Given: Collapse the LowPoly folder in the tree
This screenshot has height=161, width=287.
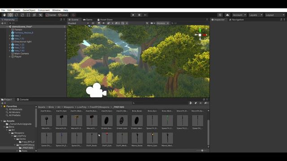Looking at the screenshot, I should pos(12,136).
